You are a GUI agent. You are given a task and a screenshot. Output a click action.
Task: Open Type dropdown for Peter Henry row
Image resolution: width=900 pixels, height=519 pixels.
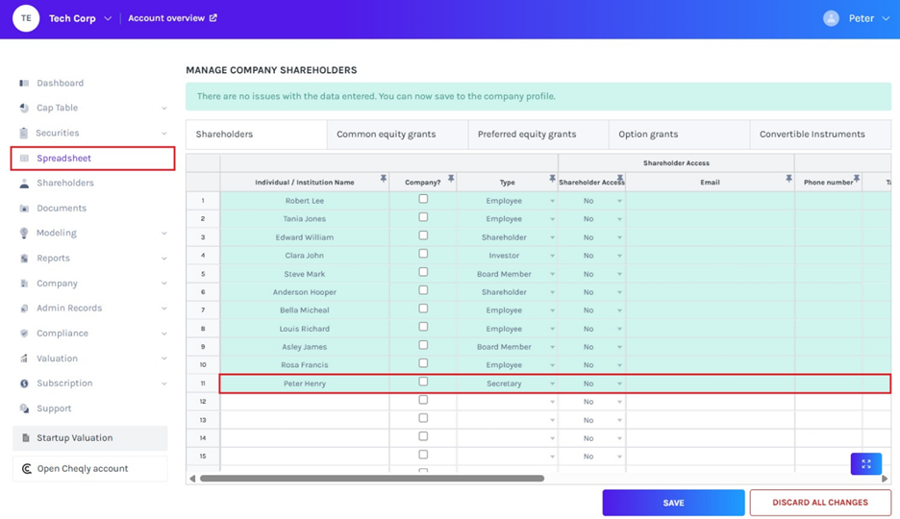coord(552,384)
